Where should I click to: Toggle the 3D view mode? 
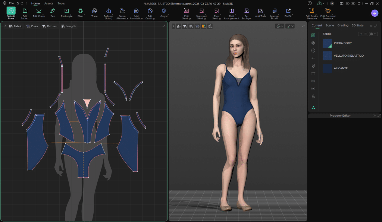point(353,3)
